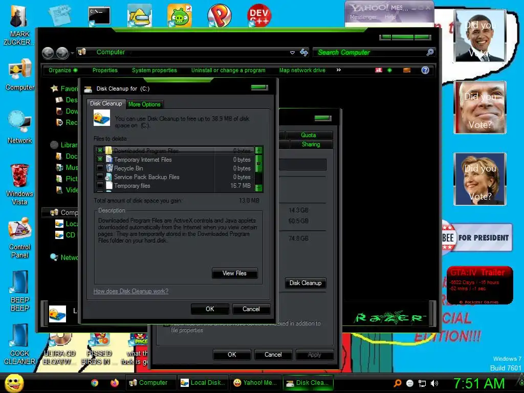
Task: Click the Back arrow in Computer window
Action: point(48,53)
